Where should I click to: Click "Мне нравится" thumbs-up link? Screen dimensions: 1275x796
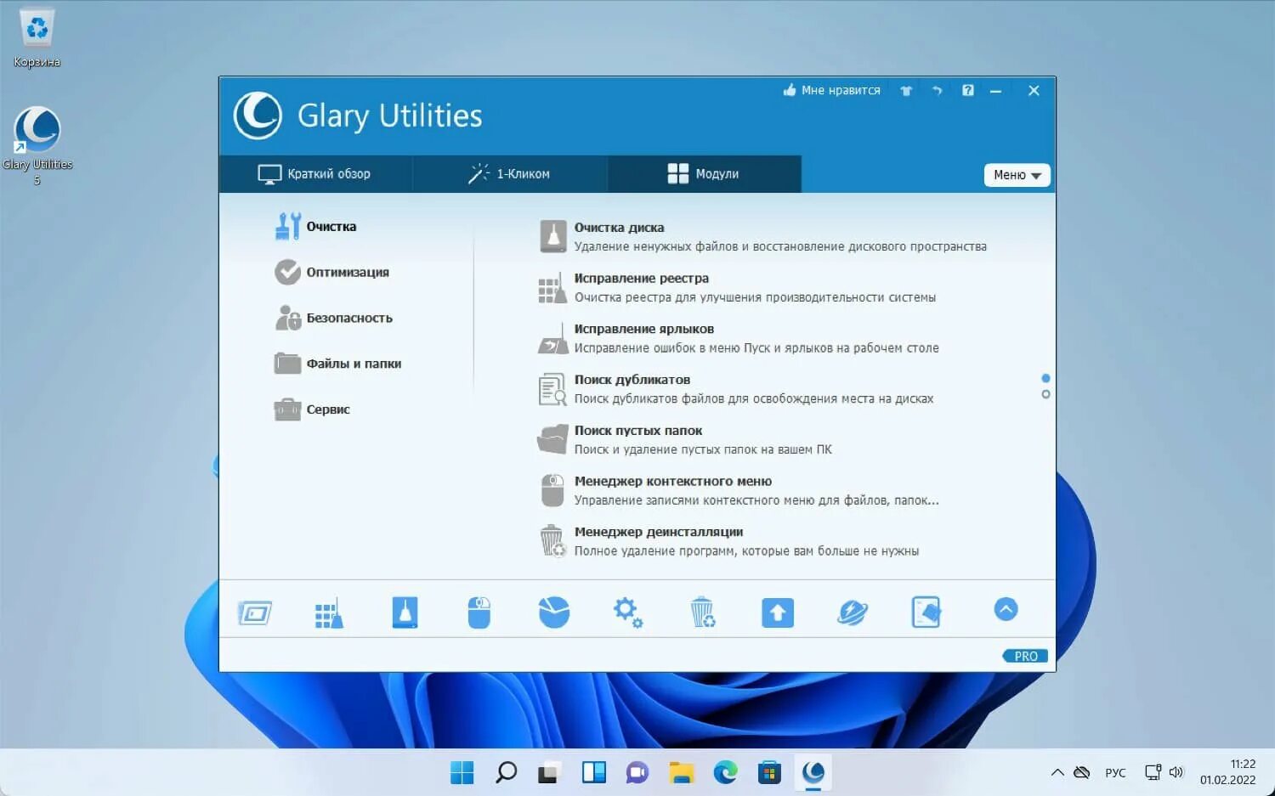(831, 90)
